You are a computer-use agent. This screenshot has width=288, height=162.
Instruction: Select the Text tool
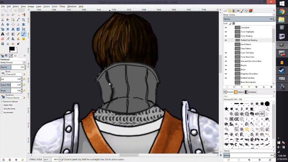click(x=3, y=34)
